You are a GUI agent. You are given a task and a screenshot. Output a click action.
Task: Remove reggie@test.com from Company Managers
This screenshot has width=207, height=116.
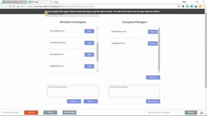click(x=153, y=43)
